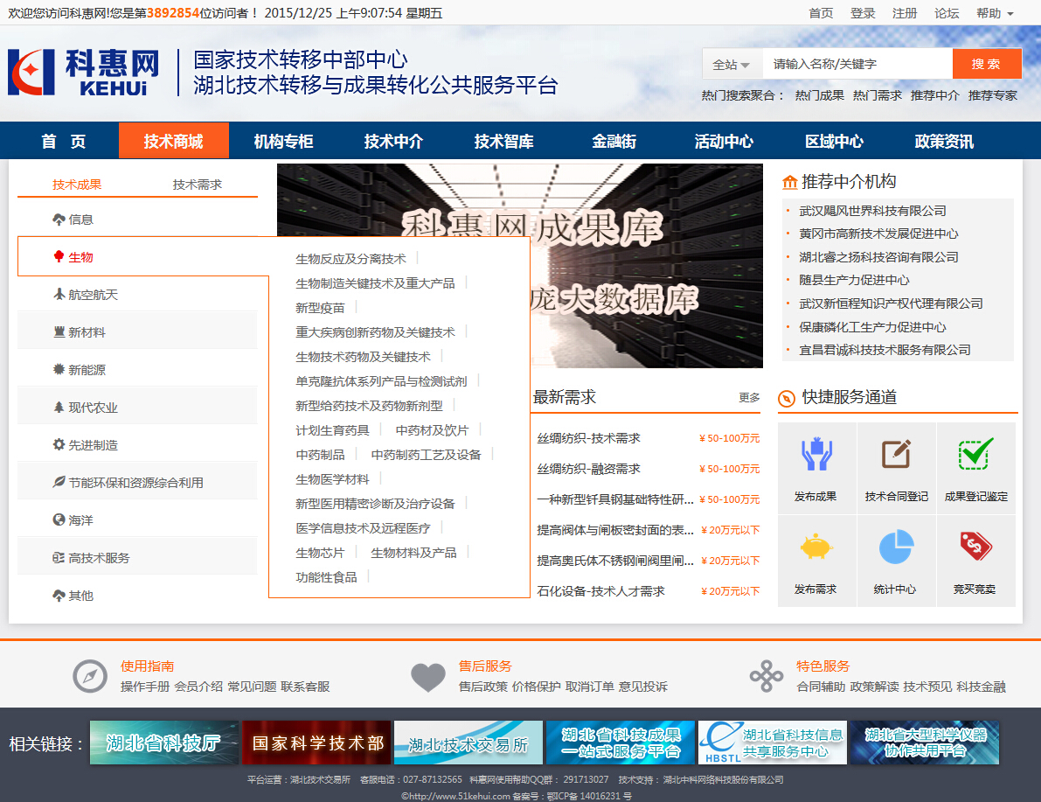Image resolution: width=1041 pixels, height=802 pixels.
Task: Click the 其他 category icon
Action: 59,596
